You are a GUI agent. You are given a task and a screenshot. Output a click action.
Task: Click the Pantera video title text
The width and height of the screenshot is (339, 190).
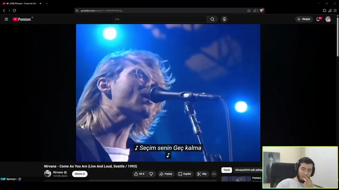(257, 178)
